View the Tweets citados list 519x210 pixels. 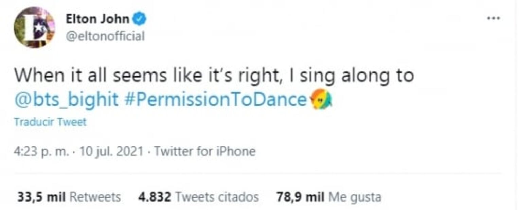pyautogui.click(x=217, y=197)
